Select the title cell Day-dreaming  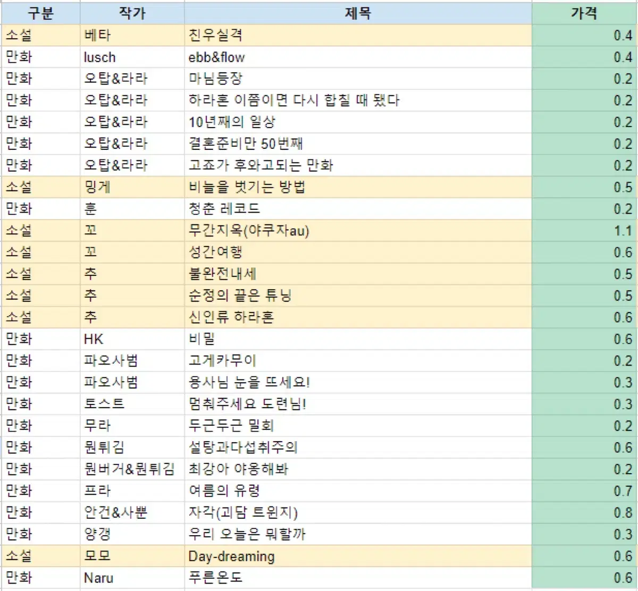pyautogui.click(x=358, y=556)
